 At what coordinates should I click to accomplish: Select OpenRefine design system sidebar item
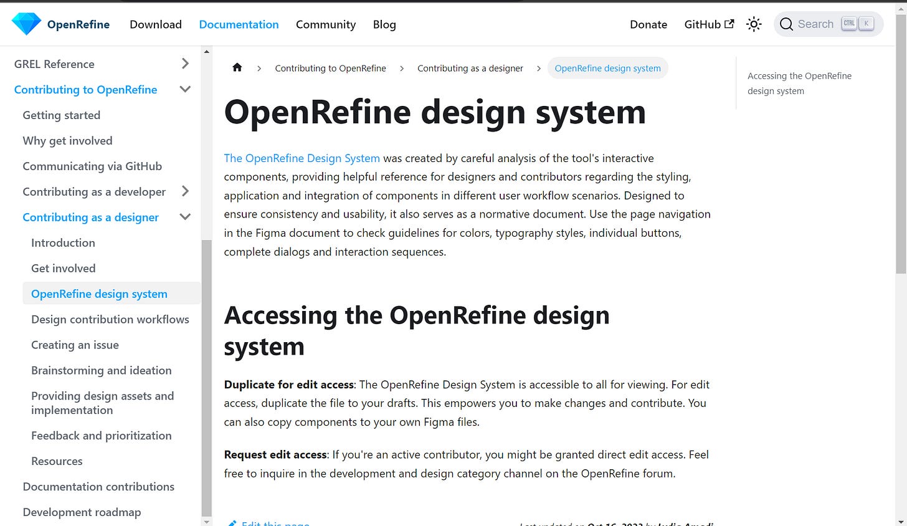(112, 294)
